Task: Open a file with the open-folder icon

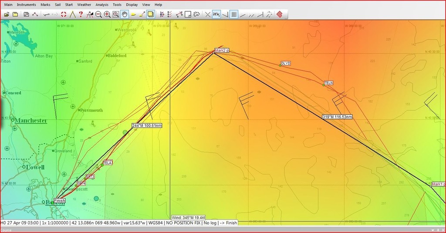Action: (x=7, y=14)
